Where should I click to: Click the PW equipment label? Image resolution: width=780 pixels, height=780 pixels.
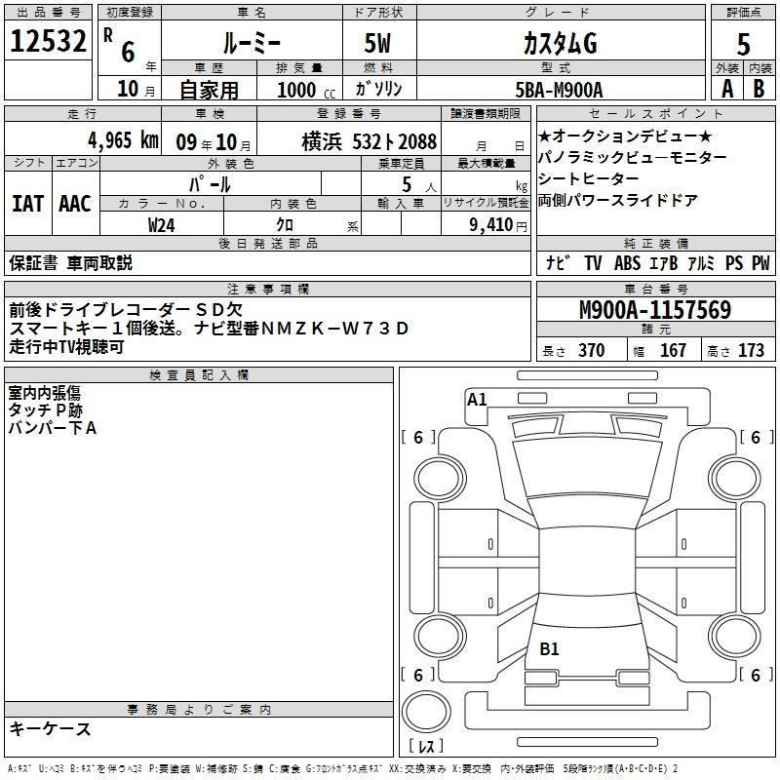pyautogui.click(x=760, y=263)
